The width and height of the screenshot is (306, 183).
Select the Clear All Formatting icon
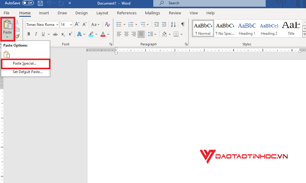[x=107, y=24]
